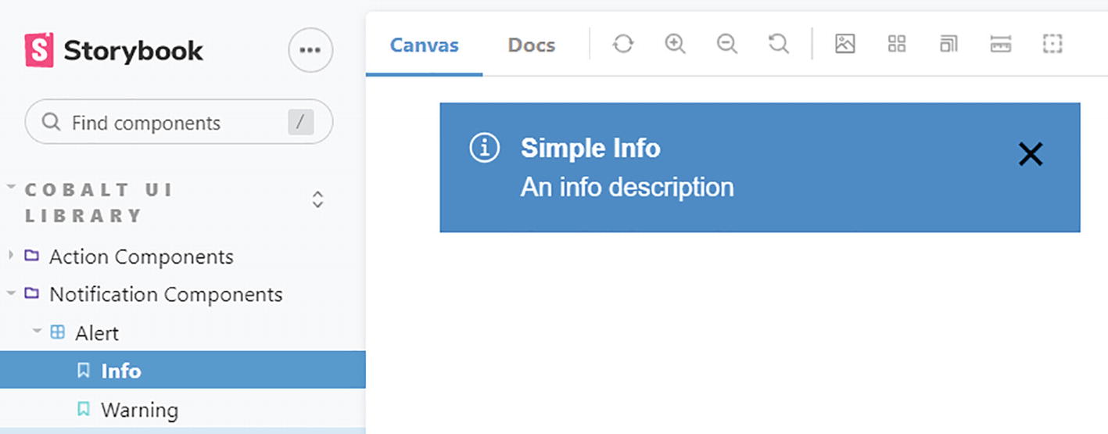Reset canvas zoom level
The image size is (1108, 434).
(x=779, y=44)
